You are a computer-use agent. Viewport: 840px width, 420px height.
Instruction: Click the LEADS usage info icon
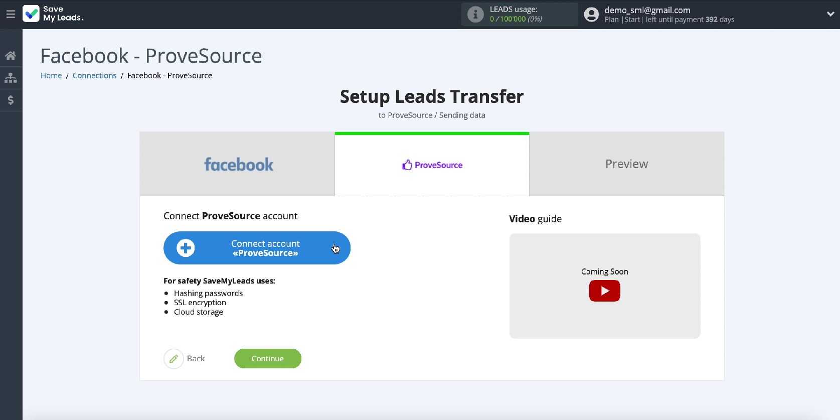coord(475,15)
